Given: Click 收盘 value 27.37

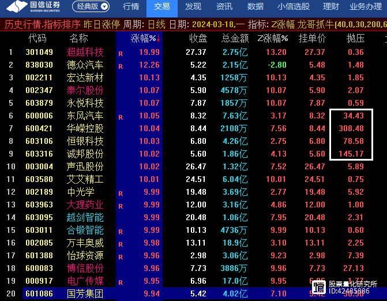Looking at the screenshot, I should pyautogui.click(x=196, y=52).
